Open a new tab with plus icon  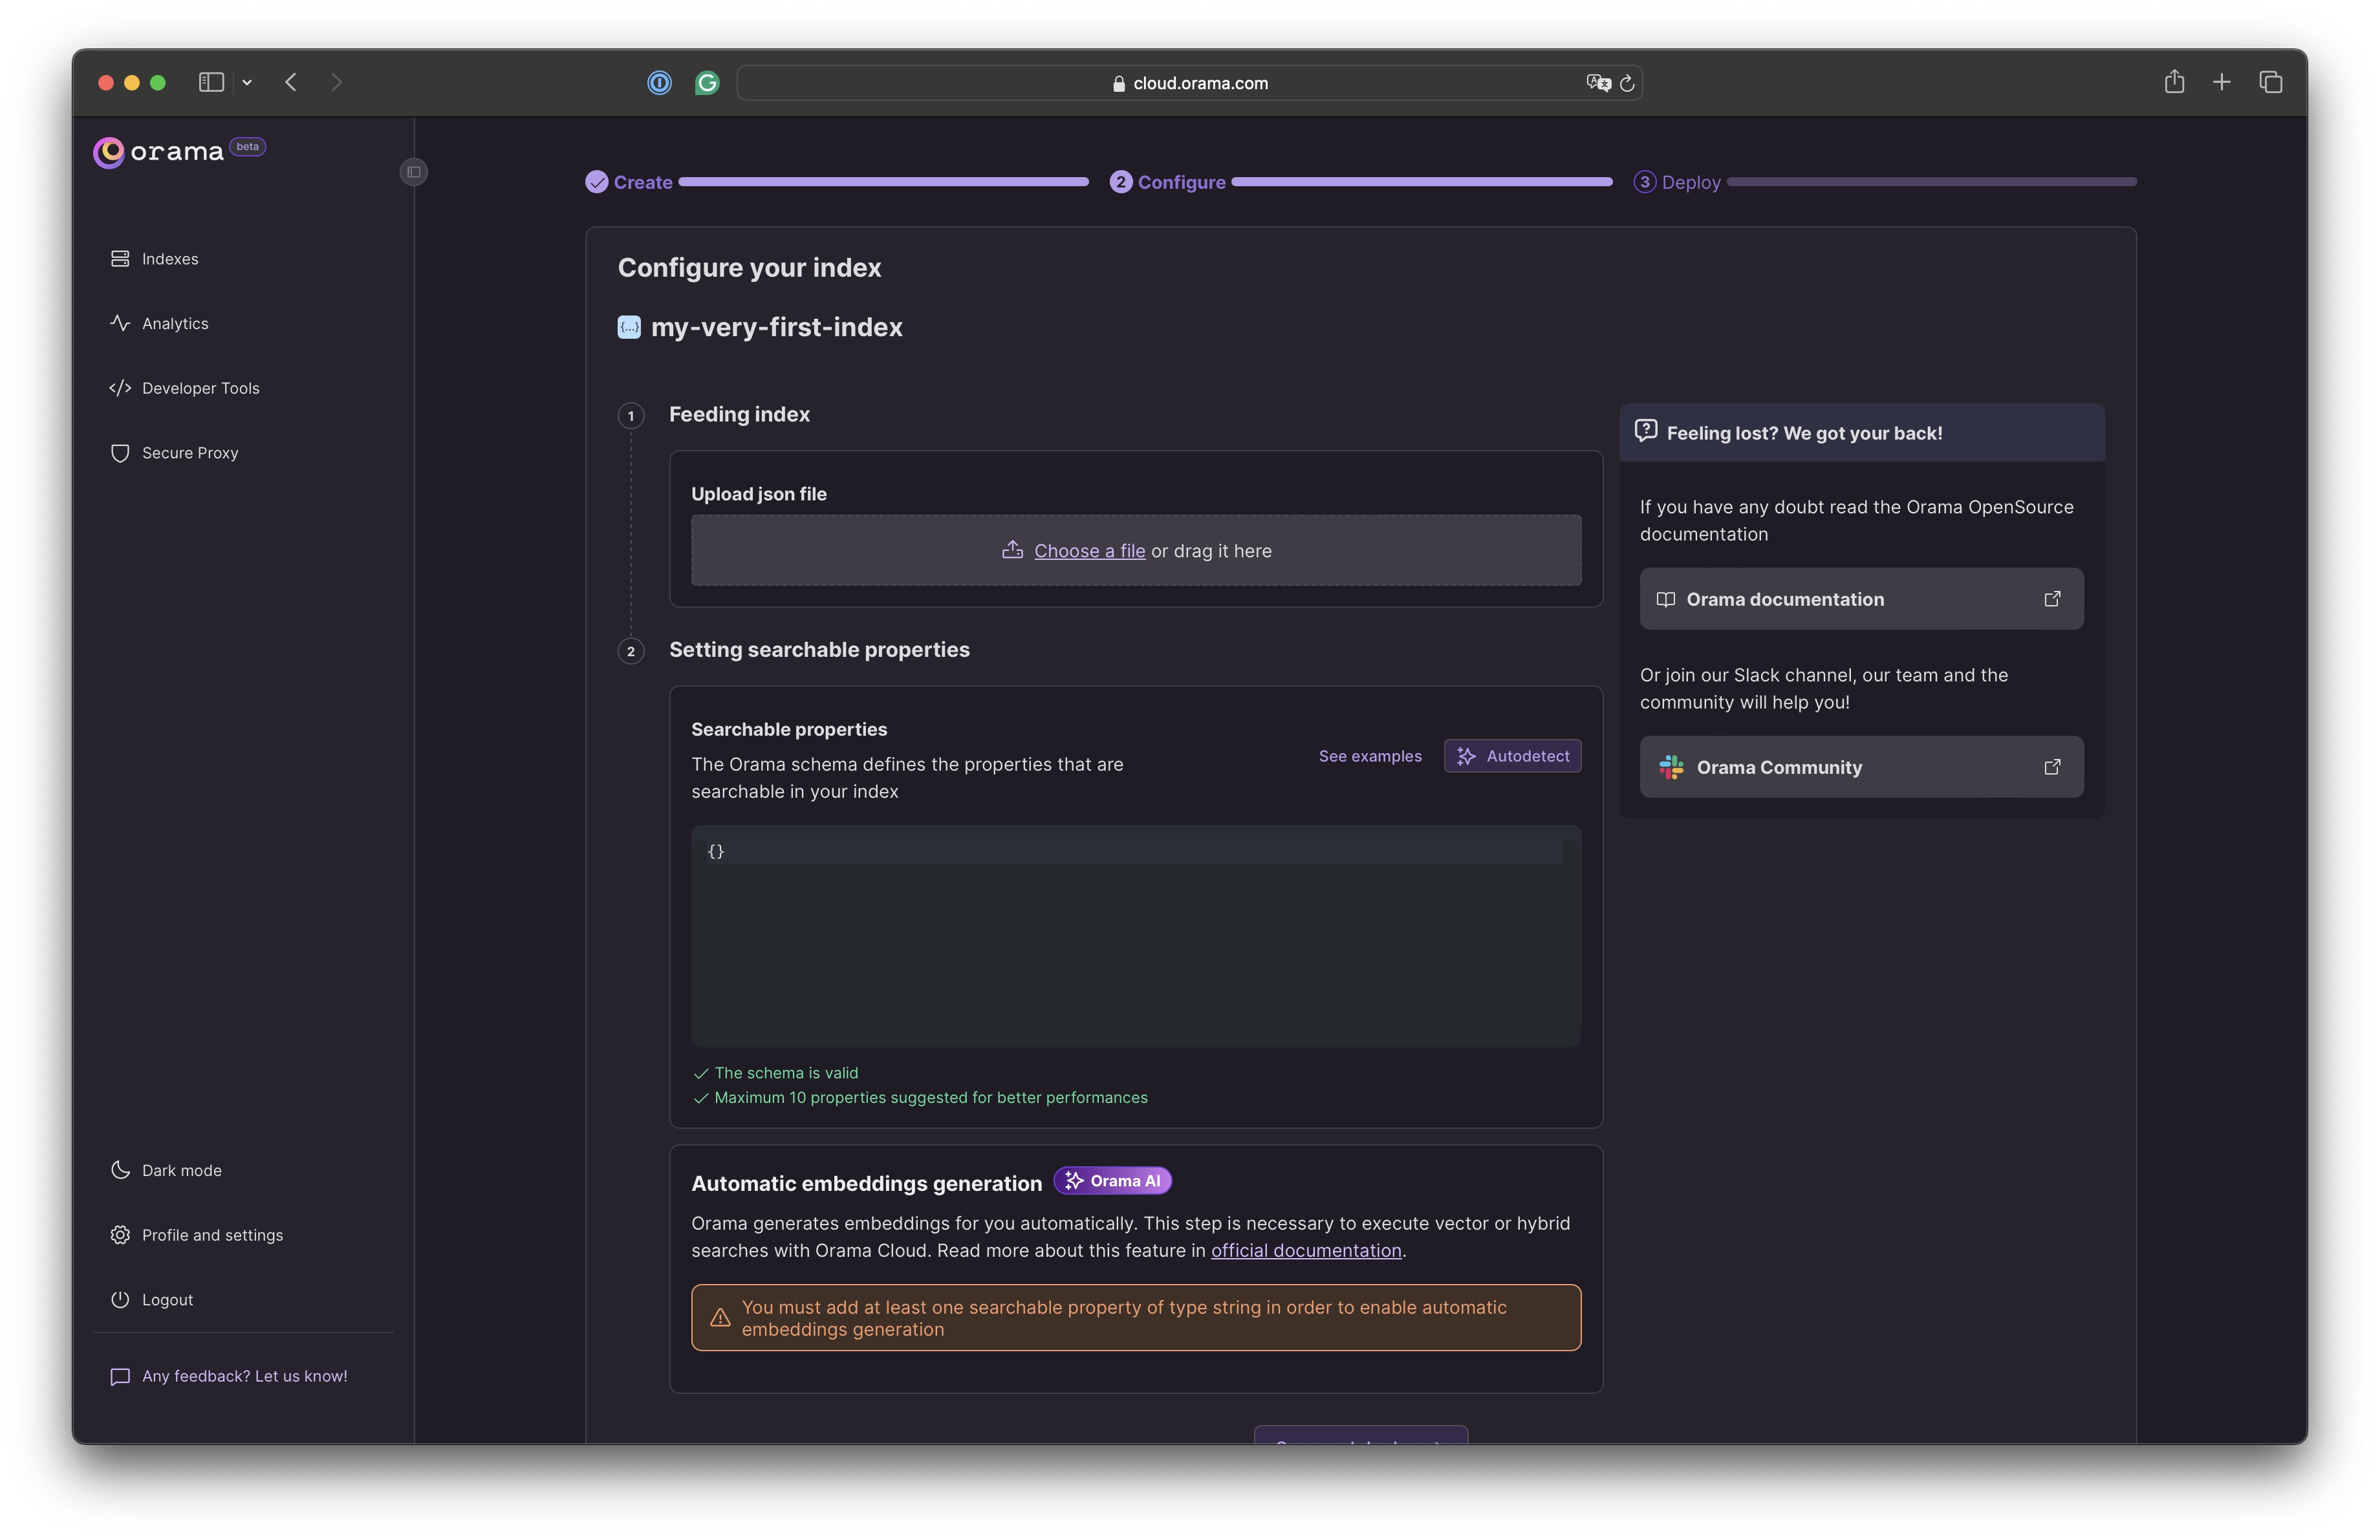coord(2221,82)
